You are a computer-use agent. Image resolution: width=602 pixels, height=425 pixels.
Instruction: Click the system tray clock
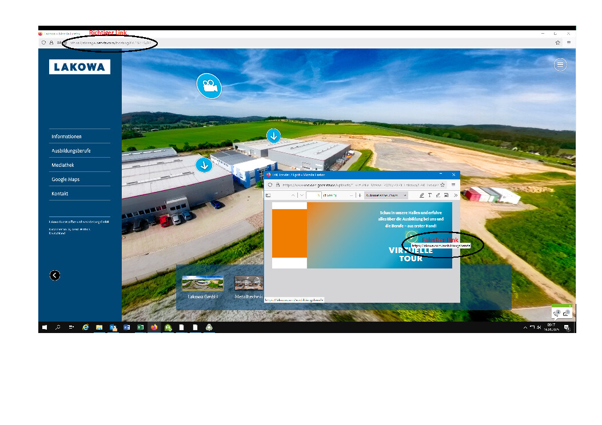coord(551,327)
